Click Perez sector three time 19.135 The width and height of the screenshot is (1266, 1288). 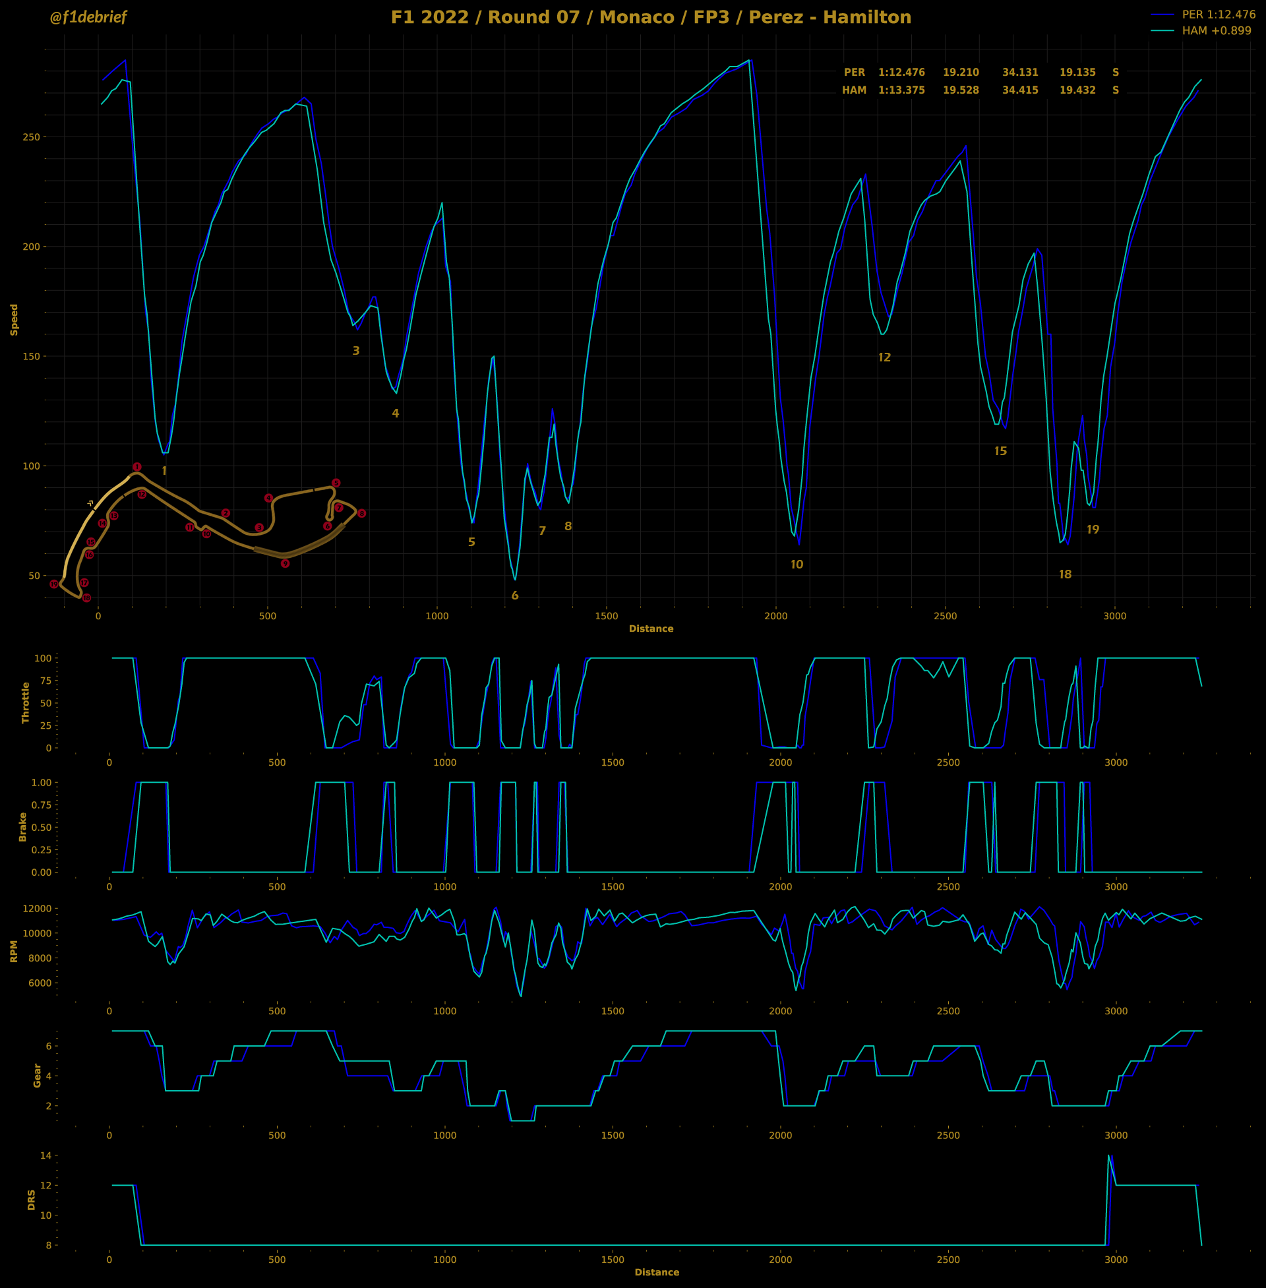tap(1078, 72)
